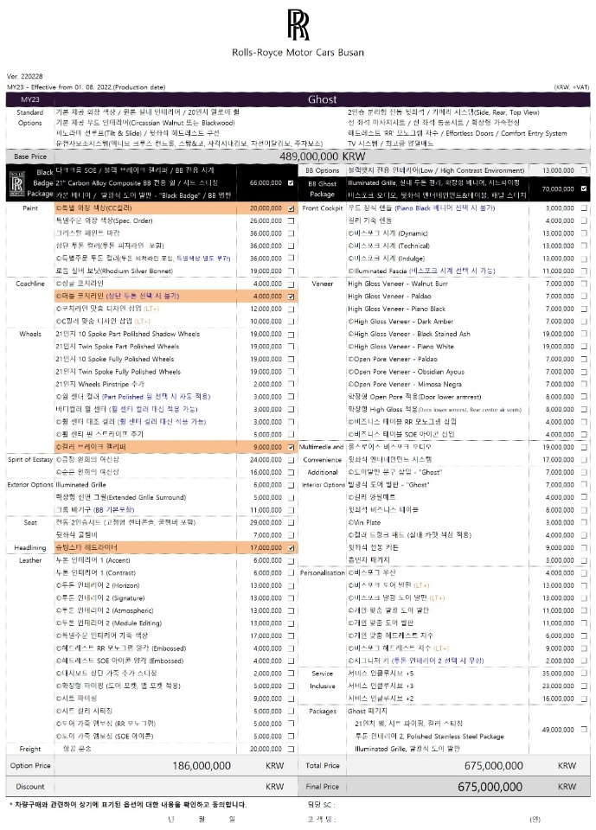Enable the 서비스 인클루시브 +2 checkbox
The height and width of the screenshot is (830, 596).
tap(584, 699)
